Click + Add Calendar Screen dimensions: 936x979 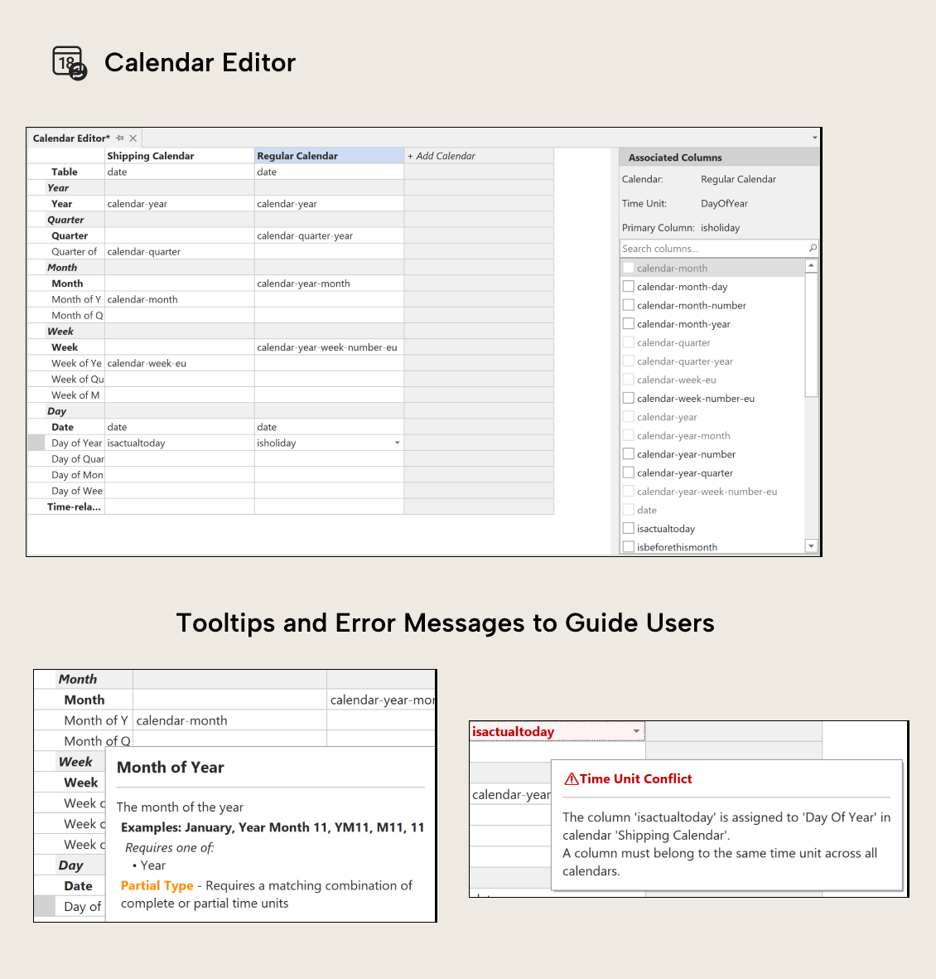click(441, 155)
